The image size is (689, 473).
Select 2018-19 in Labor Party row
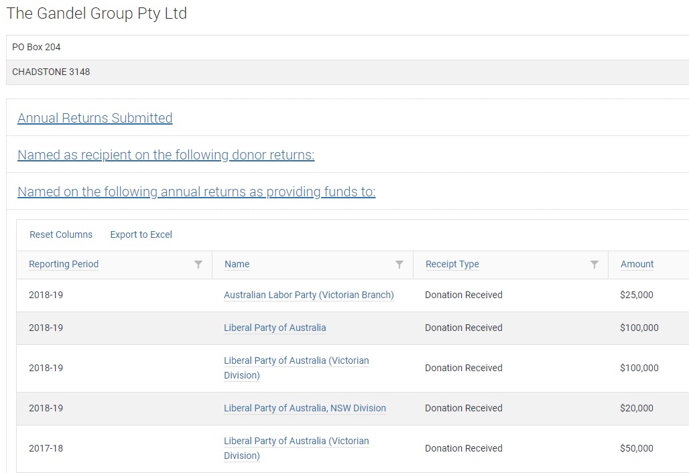46,295
